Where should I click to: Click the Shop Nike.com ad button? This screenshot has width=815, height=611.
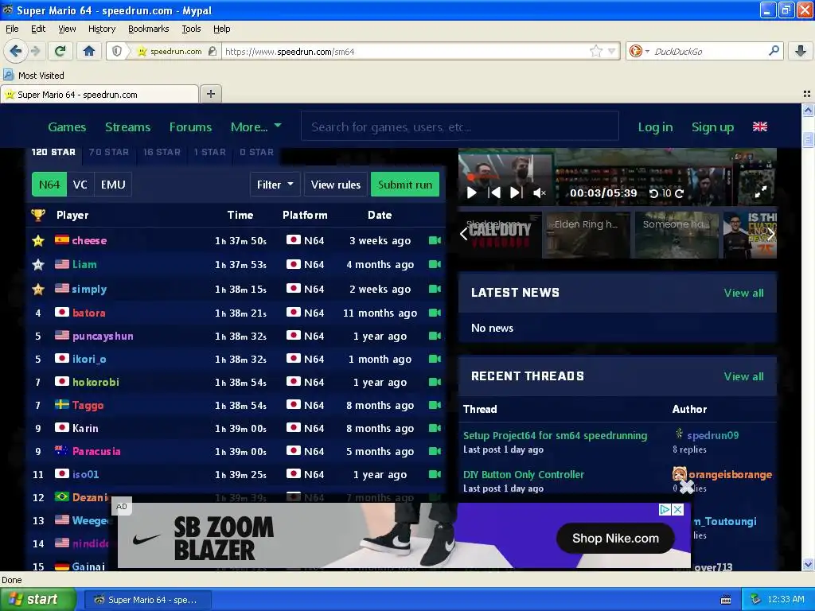pos(615,539)
